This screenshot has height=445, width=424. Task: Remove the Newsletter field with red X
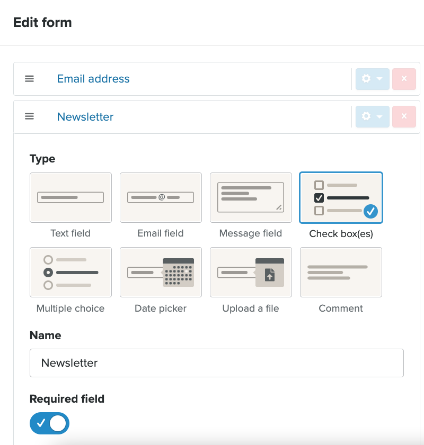coord(404,116)
